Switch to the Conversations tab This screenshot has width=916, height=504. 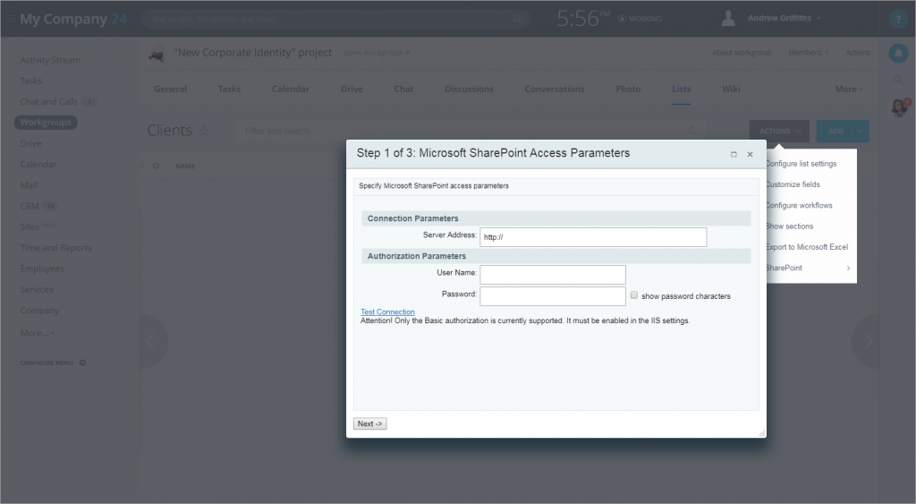coord(555,89)
